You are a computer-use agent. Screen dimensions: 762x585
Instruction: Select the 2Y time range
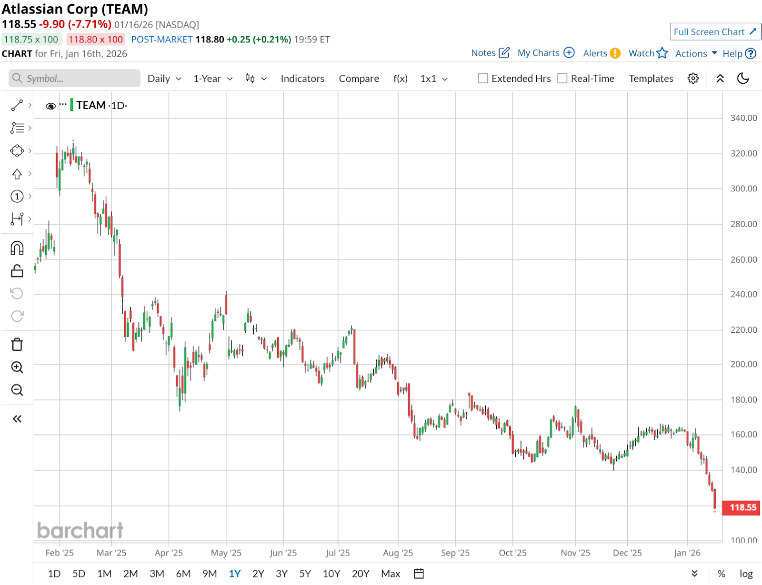click(258, 574)
